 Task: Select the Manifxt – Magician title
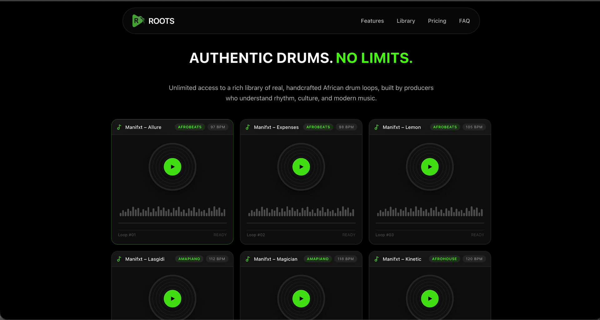click(276, 259)
